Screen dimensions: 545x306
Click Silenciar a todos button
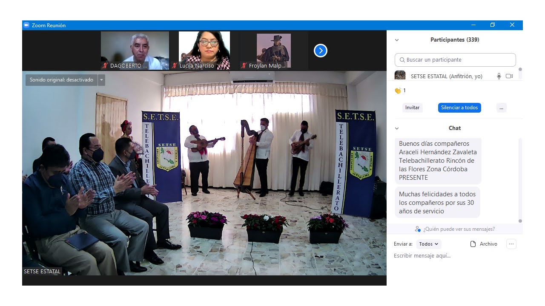pos(459,108)
